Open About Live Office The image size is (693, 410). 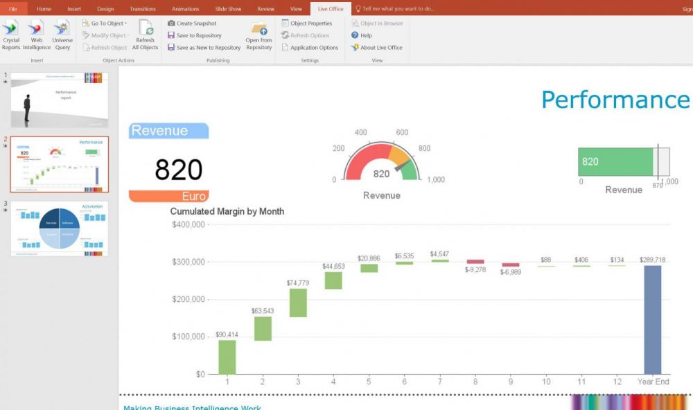377,47
